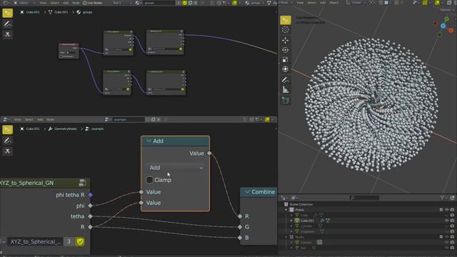Activate the Transform tool in 3D viewport

tap(286, 69)
